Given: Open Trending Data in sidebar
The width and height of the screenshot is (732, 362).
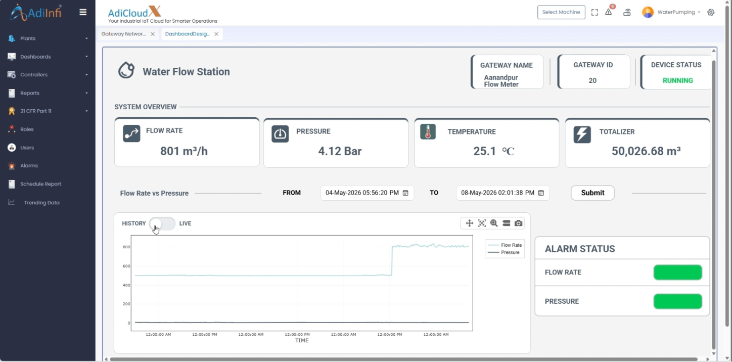Looking at the screenshot, I should [42, 203].
